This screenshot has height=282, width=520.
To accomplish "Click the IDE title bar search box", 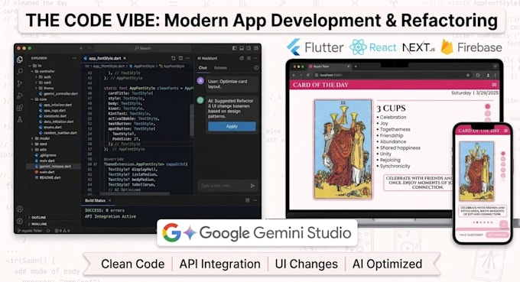I will click(x=142, y=48).
